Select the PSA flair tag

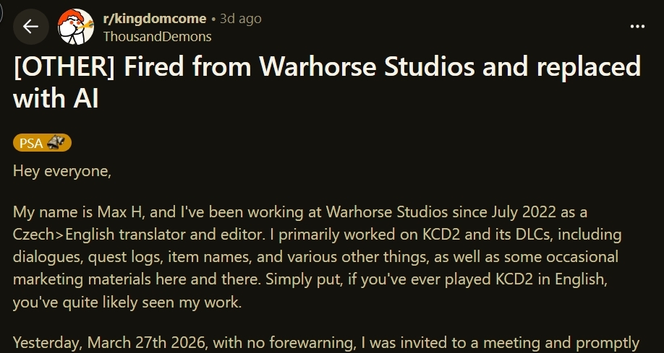coord(33,143)
